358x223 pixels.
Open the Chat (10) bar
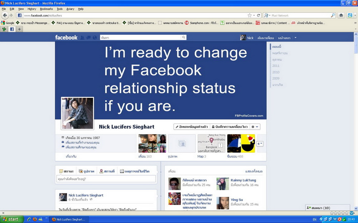(328, 208)
